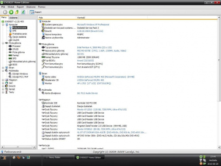
Task: Expand the DirectX tree node
Action: pyautogui.click(x=3, y=86)
